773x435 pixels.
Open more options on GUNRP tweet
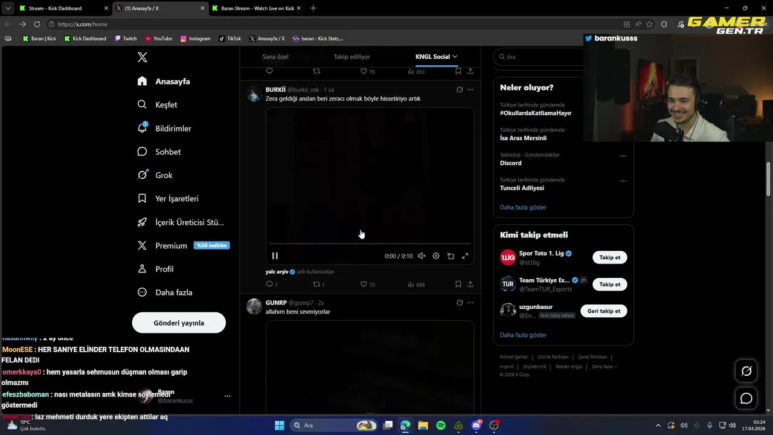click(x=470, y=303)
